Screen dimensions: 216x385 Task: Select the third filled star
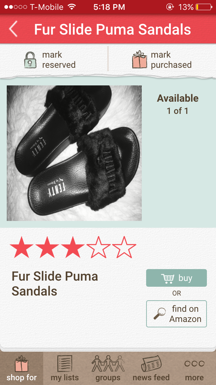[x=73, y=247]
